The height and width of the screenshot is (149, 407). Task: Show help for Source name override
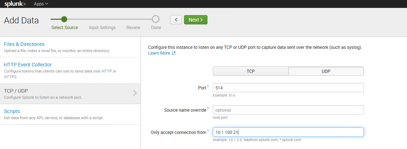(x=208, y=109)
